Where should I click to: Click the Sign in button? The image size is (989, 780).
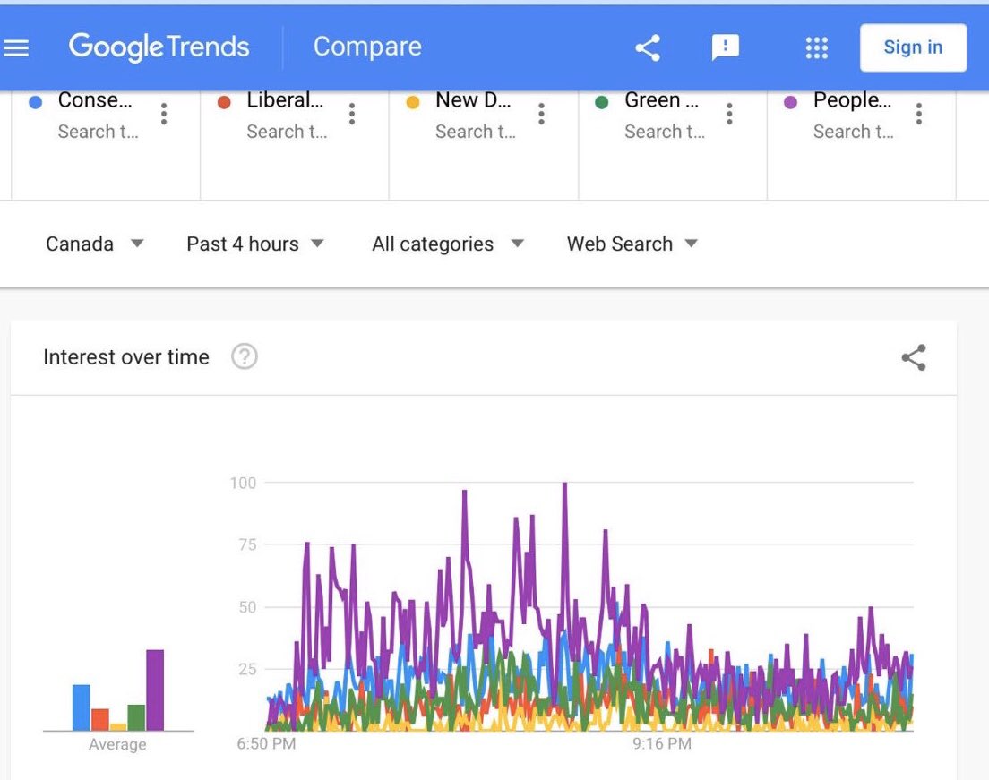click(913, 48)
